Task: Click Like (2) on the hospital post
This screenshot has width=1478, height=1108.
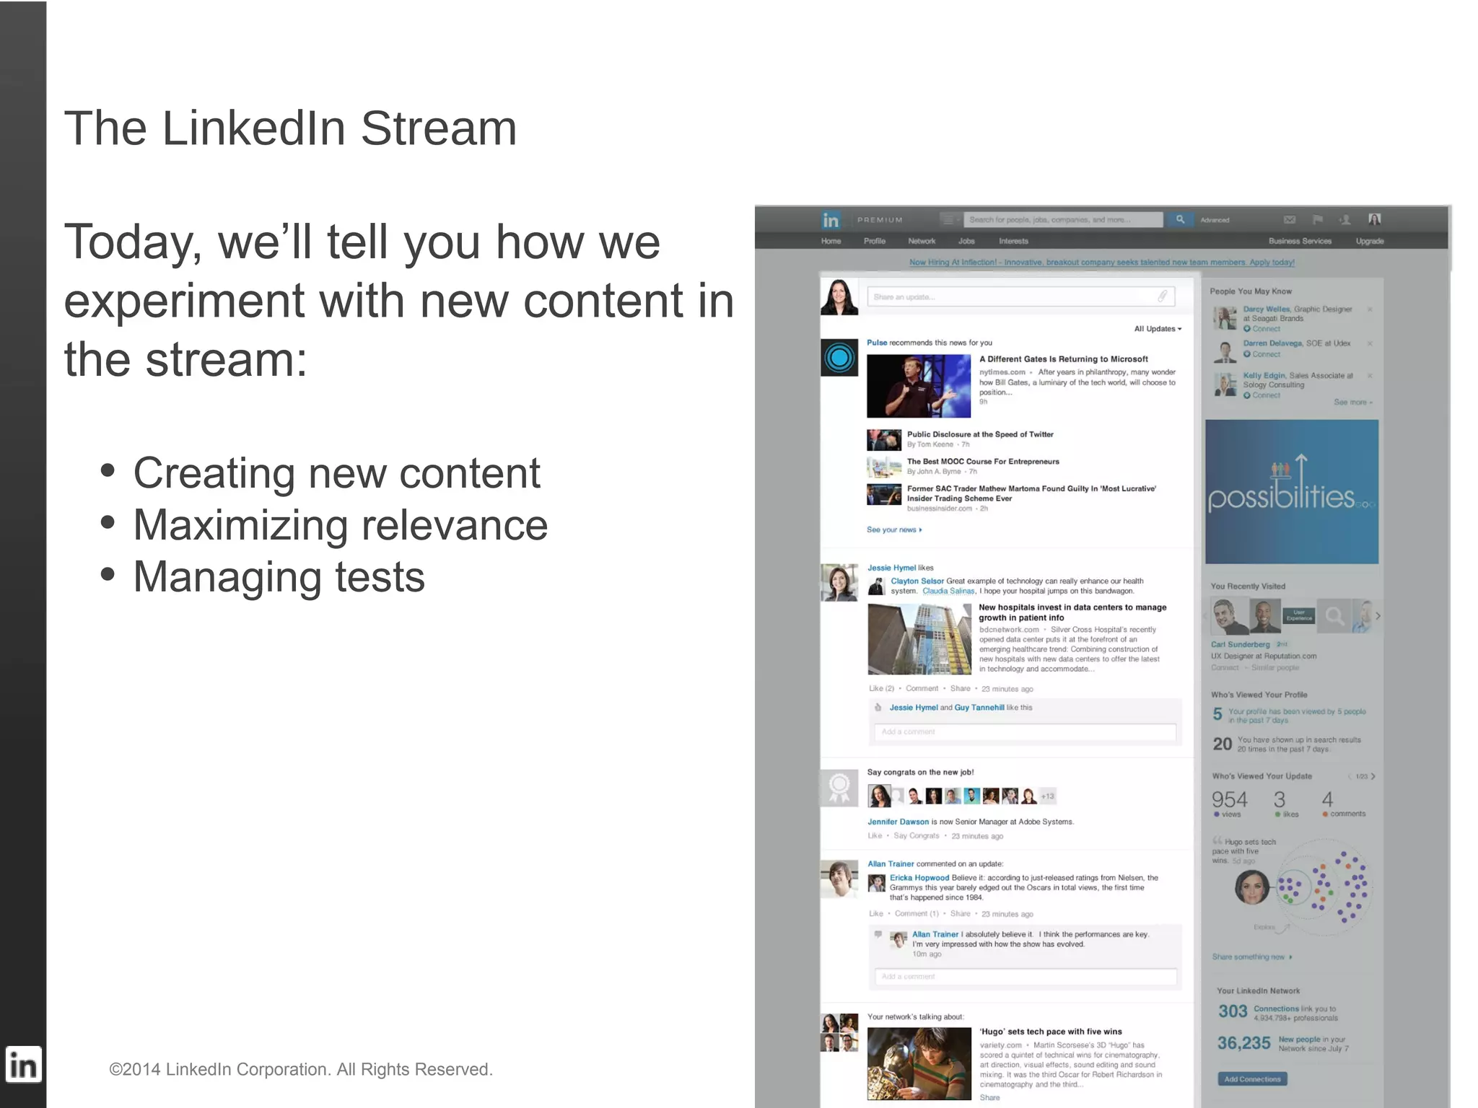Action: tap(881, 688)
